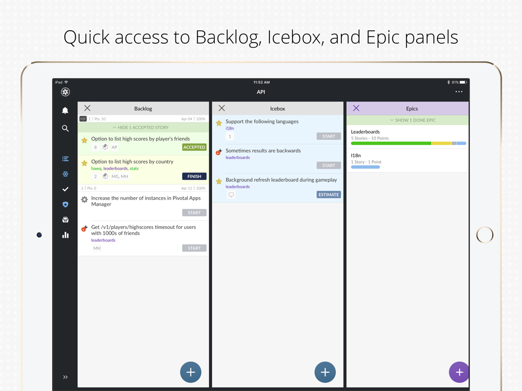Image resolution: width=522 pixels, height=391 pixels.
Task: Toggle the Done checkmark panel icon
Action: pos(65,189)
